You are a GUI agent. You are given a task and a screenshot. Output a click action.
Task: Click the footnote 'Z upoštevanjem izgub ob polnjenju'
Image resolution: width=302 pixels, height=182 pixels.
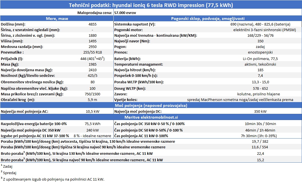[x=32, y=179]
